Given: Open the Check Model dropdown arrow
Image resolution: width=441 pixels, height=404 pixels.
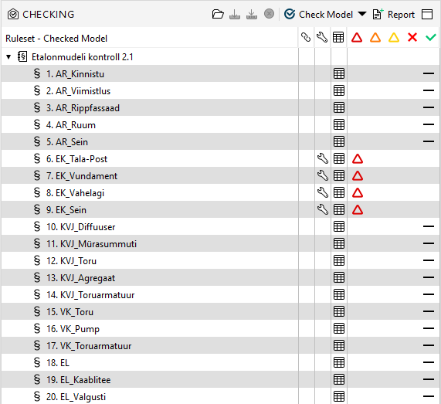Looking at the screenshot, I should coord(362,14).
